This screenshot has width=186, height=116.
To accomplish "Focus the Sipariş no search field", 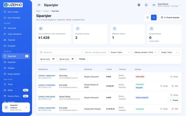I will (x=60, y=52).
